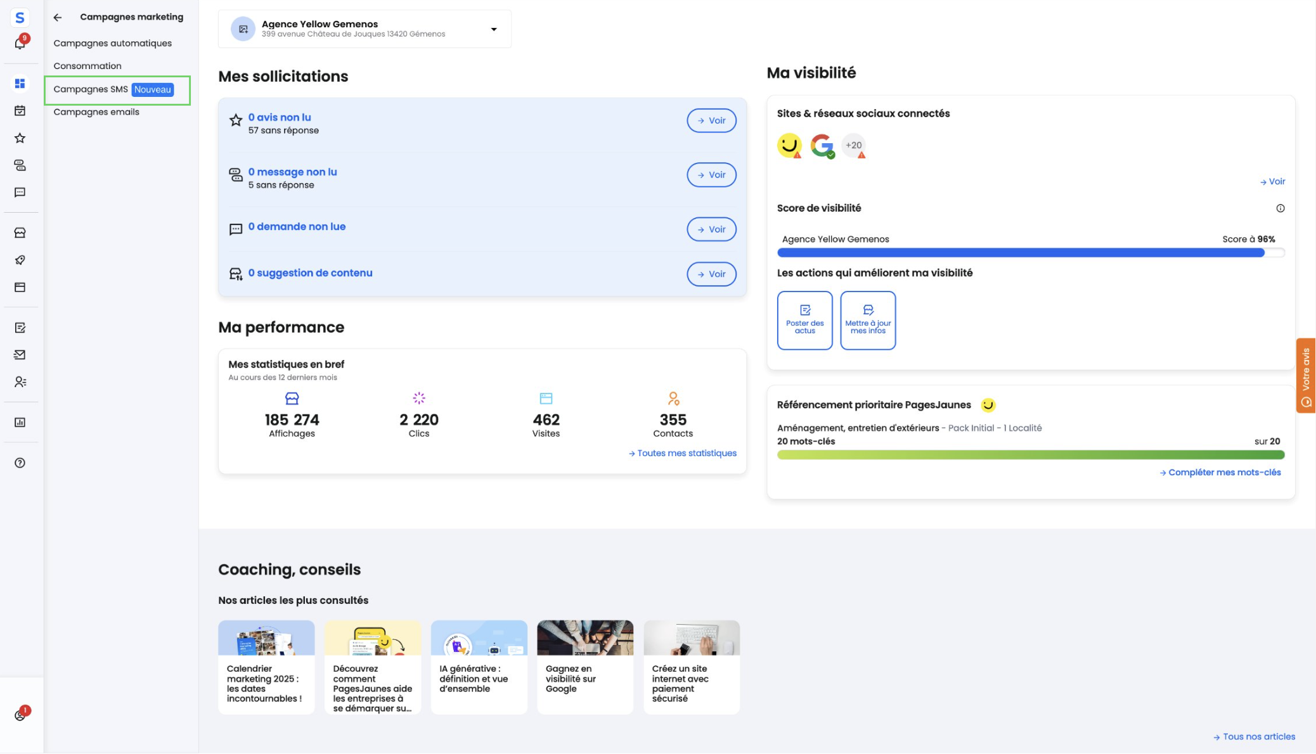The width and height of the screenshot is (1316, 754).
Task: Open Calendrier marketing 2025 article card
Action: 266,667
